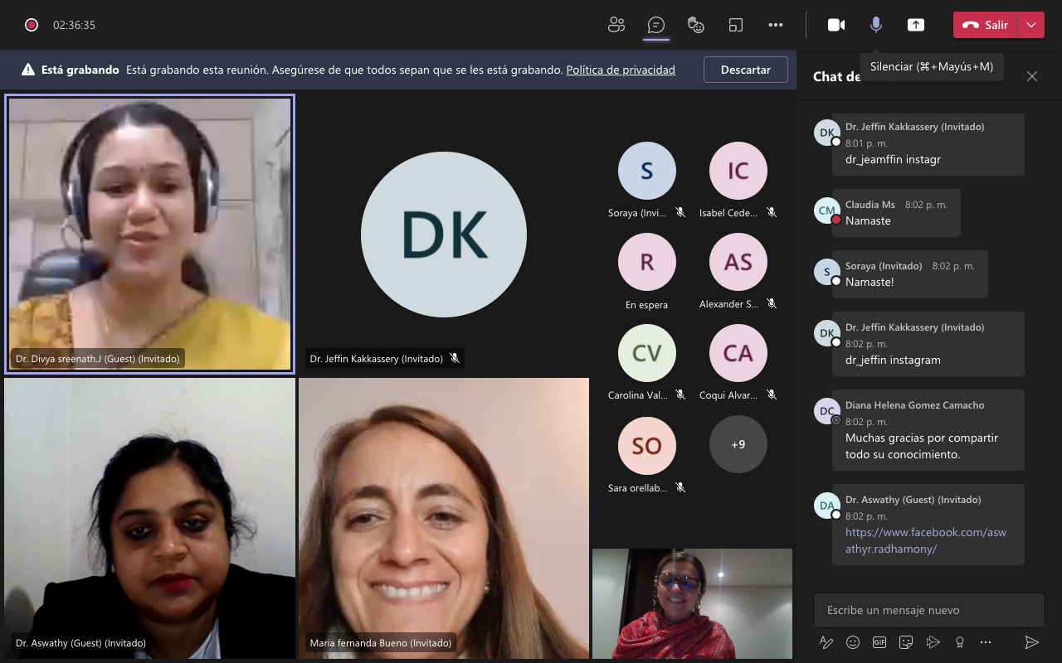Expand more options in chat compose toolbar
The width and height of the screenshot is (1062, 663).
[986, 642]
